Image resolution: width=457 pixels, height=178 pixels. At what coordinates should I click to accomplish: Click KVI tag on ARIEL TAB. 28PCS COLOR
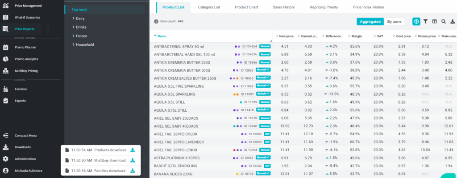pyautogui.click(x=267, y=134)
